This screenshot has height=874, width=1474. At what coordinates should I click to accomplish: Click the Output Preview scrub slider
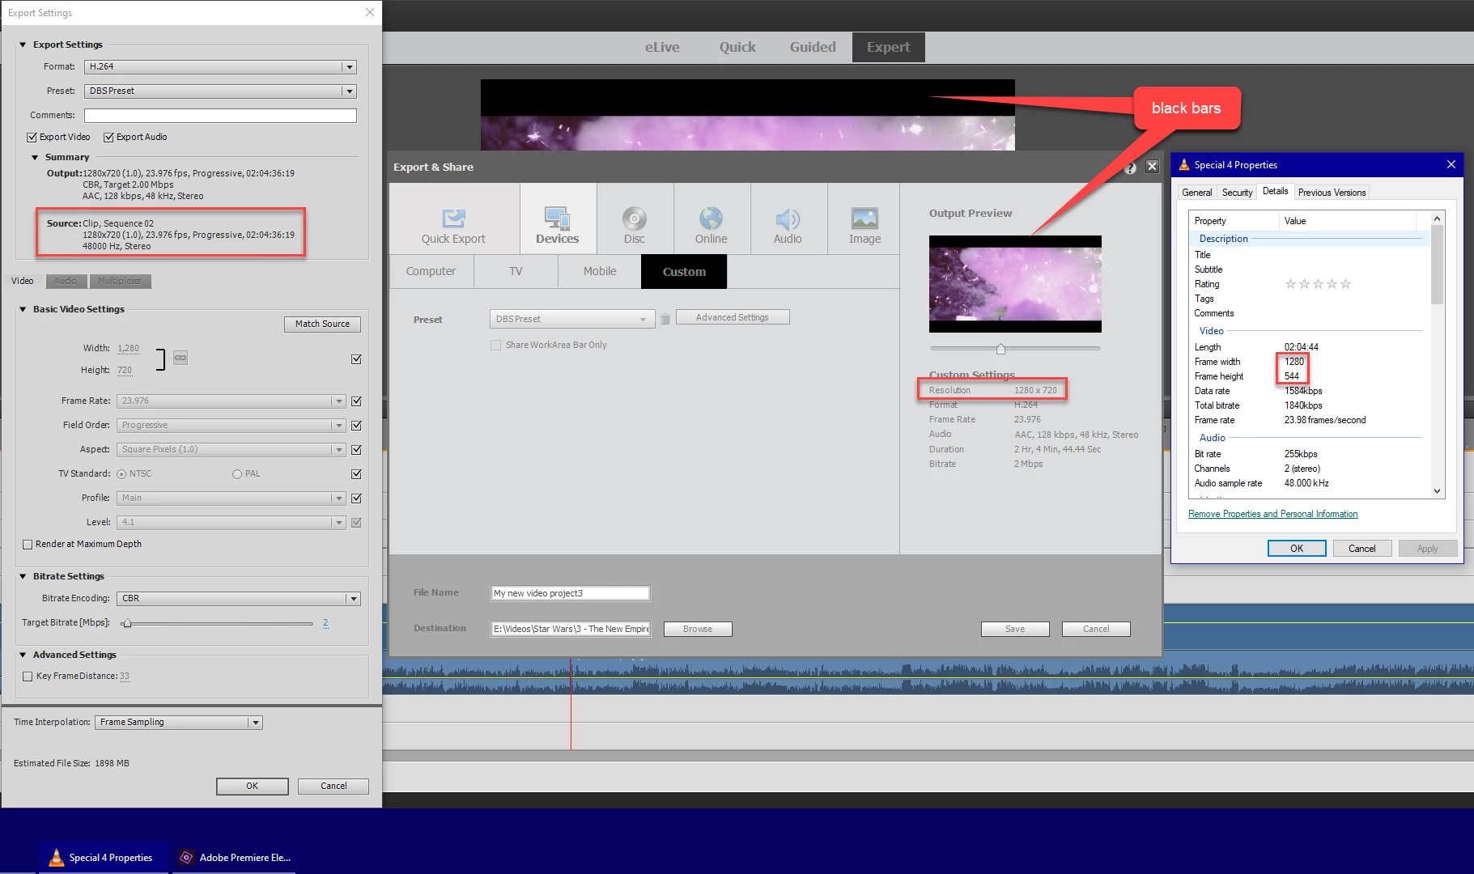tap(1000, 349)
